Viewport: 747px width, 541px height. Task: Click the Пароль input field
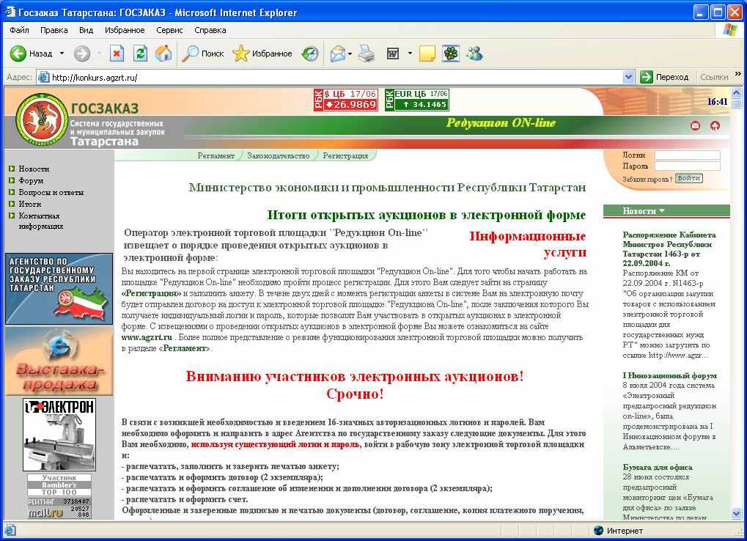point(688,166)
